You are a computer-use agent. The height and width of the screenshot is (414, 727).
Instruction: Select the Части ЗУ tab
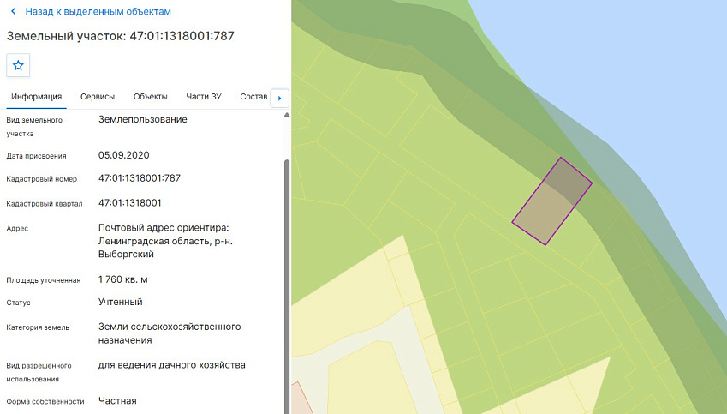click(204, 97)
